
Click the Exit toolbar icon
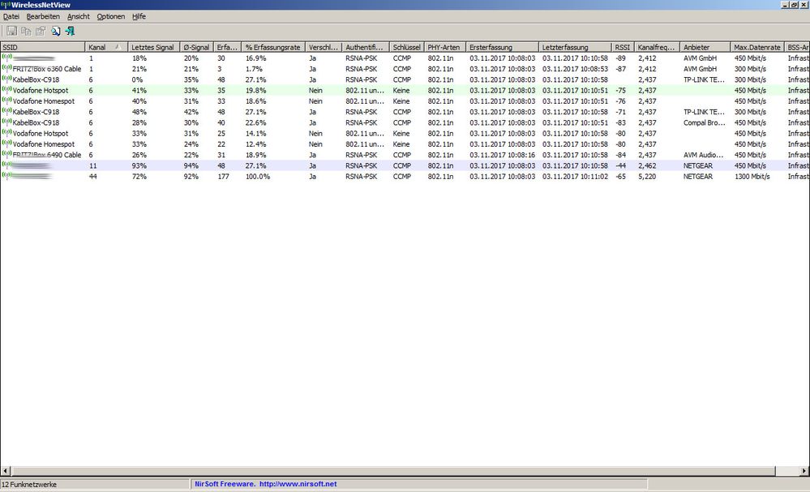point(70,31)
